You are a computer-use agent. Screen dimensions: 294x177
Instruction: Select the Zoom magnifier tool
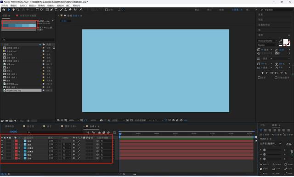coord(18,10)
